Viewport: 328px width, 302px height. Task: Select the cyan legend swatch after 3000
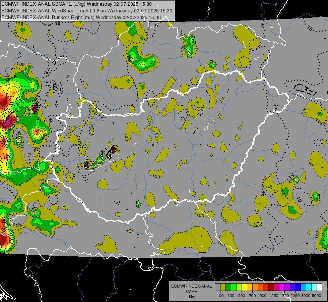(309, 287)
